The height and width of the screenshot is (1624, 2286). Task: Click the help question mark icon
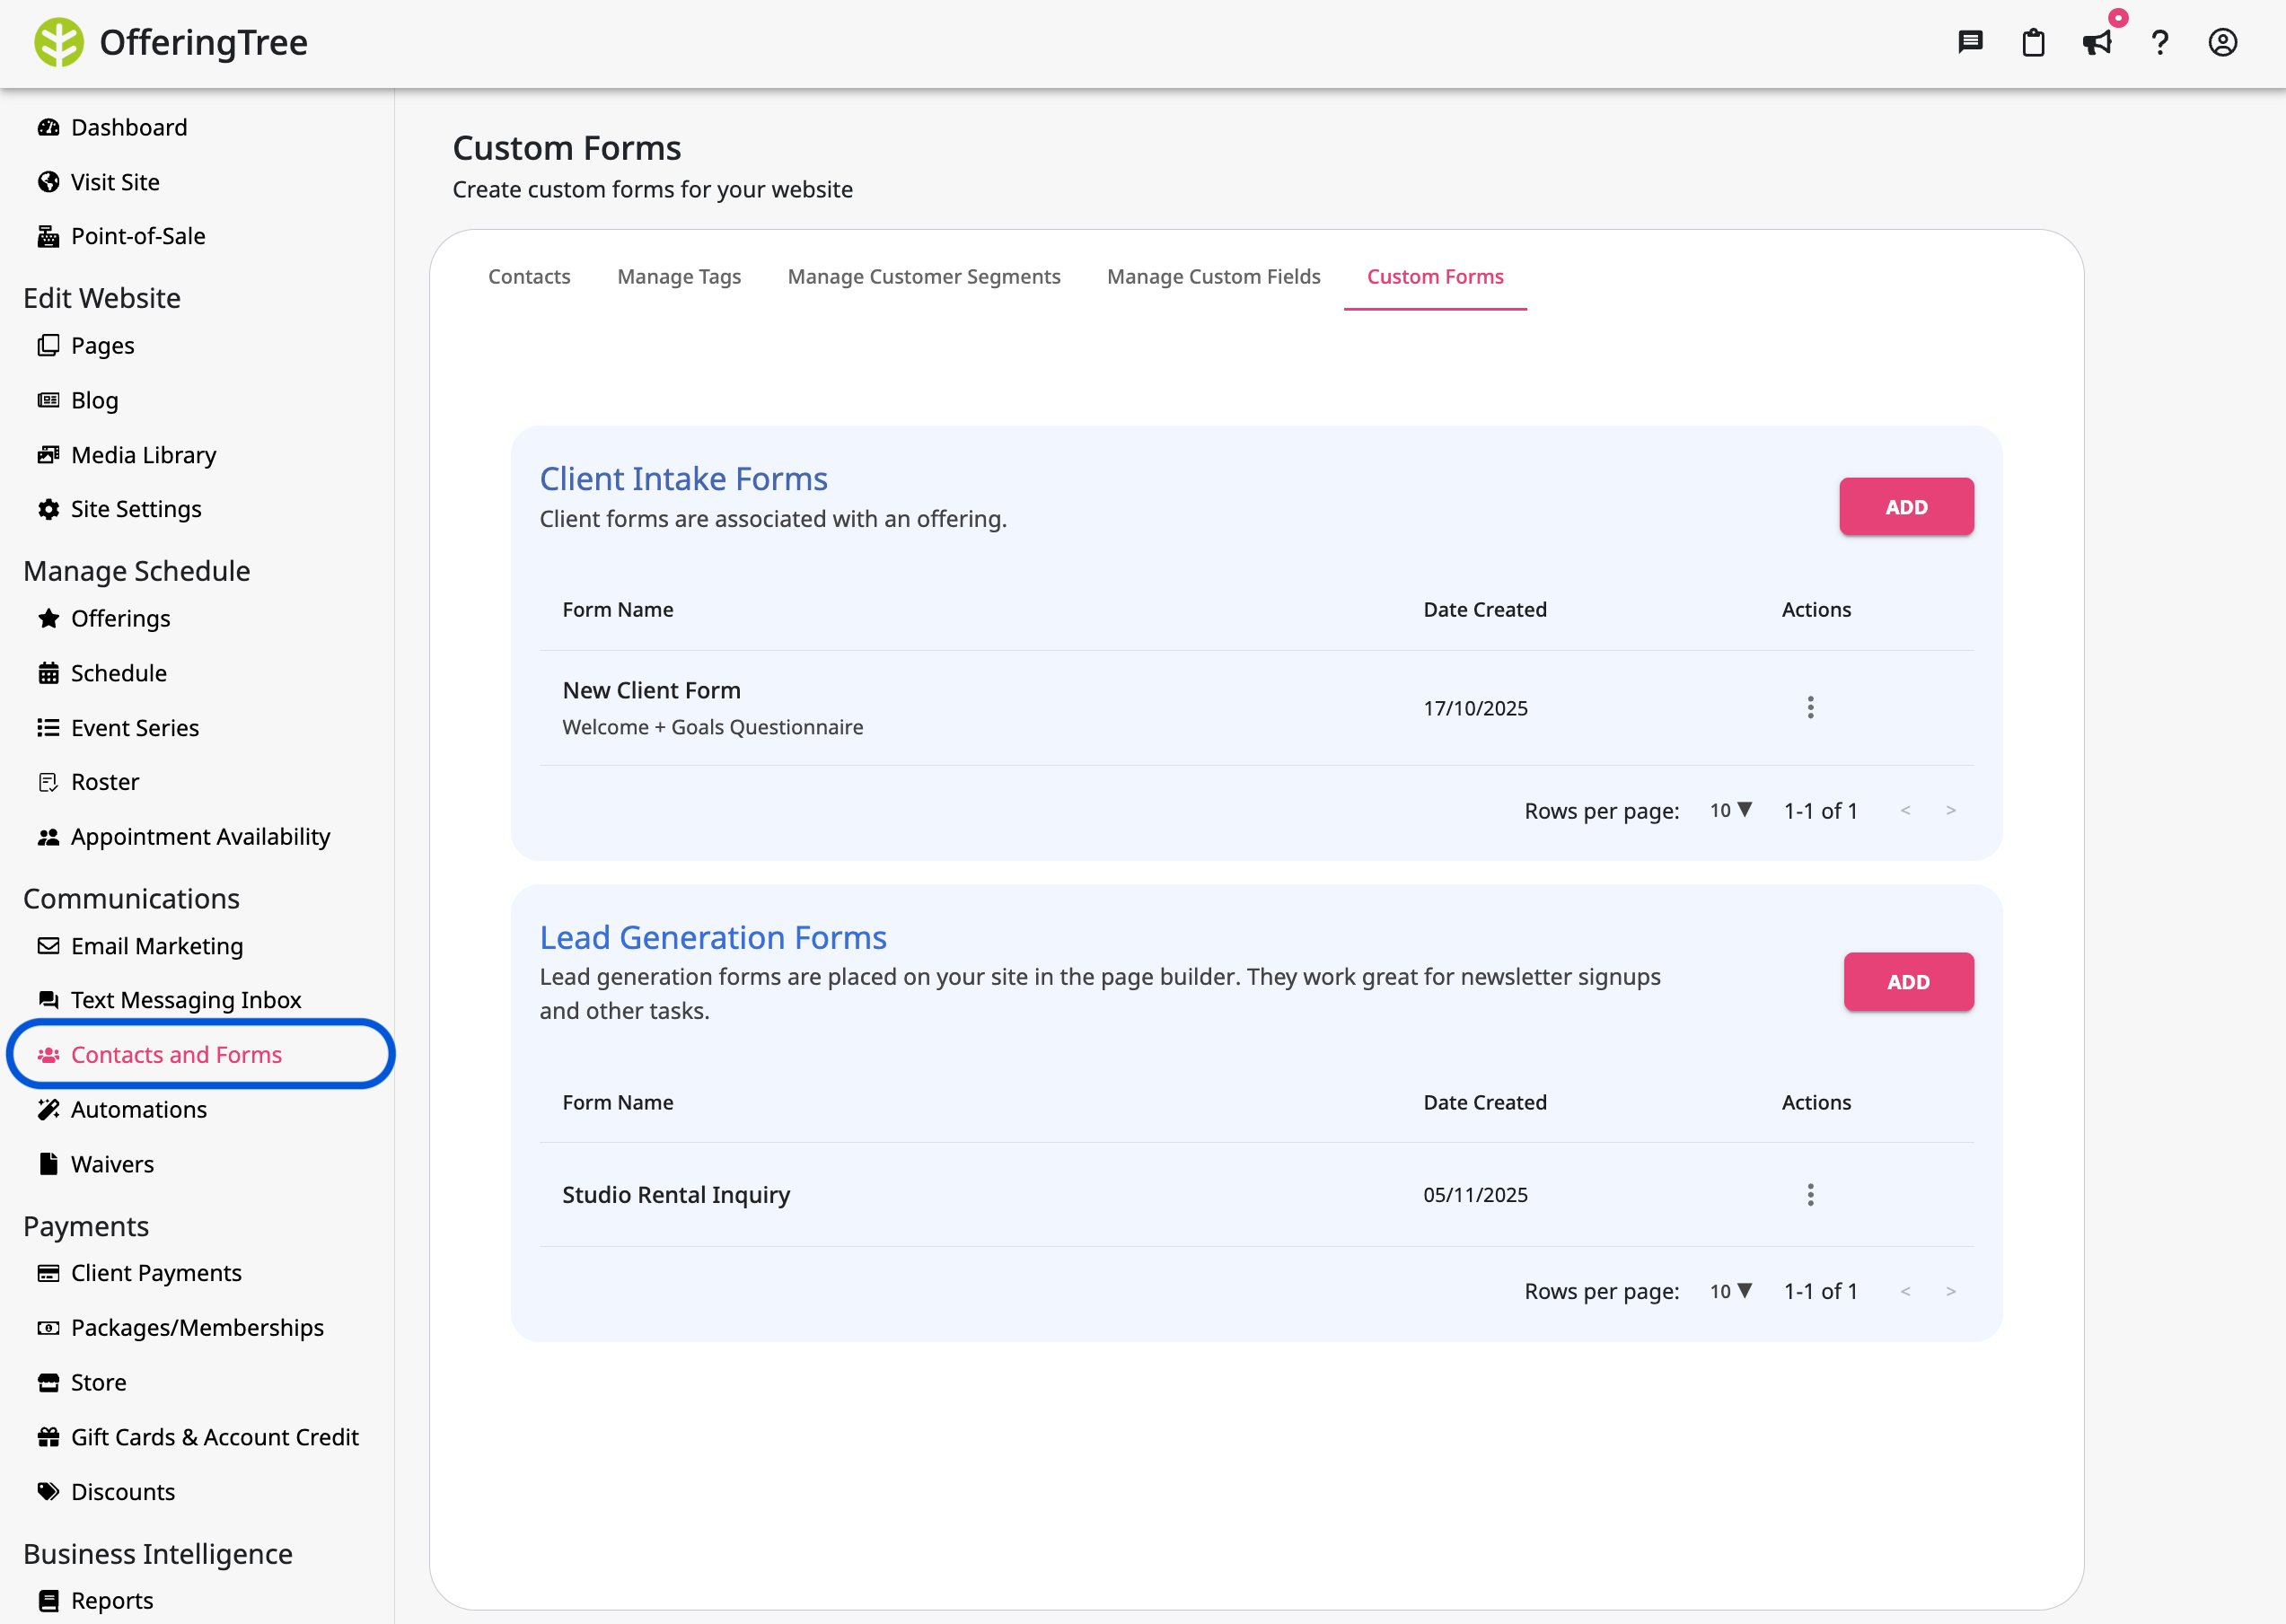(2159, 42)
